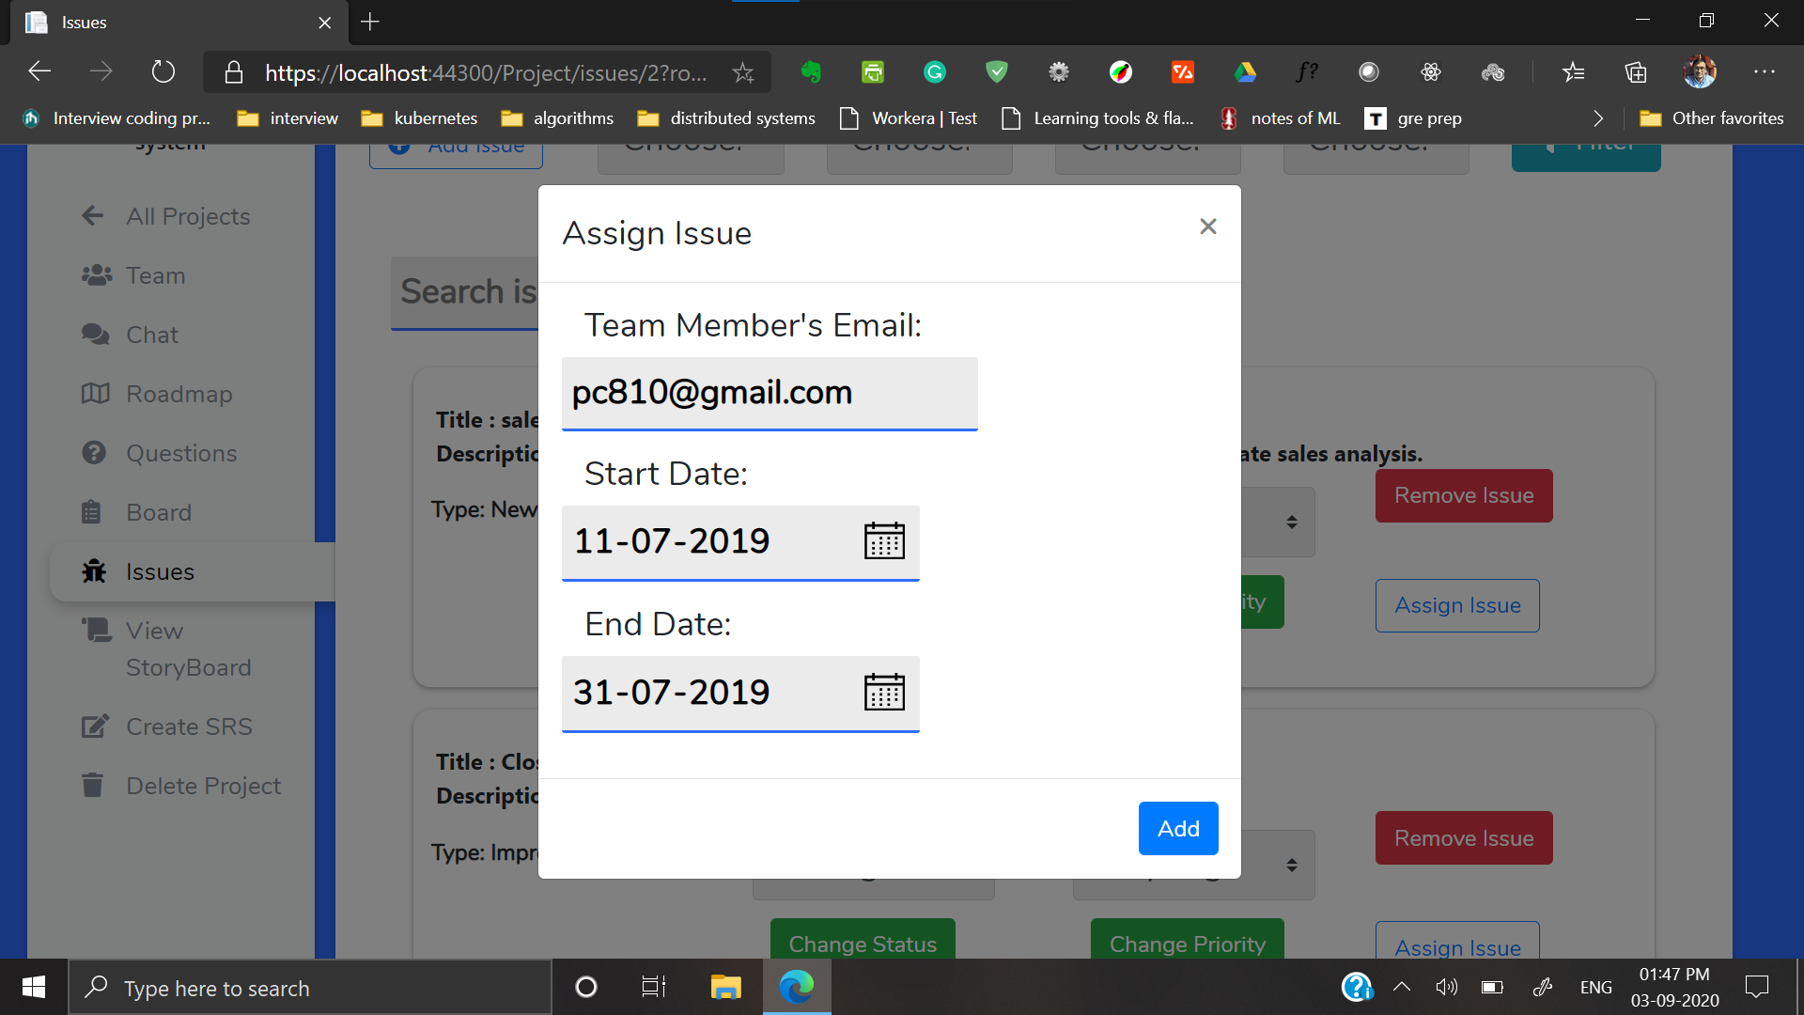Open Roadmap in sidebar

[x=179, y=394]
